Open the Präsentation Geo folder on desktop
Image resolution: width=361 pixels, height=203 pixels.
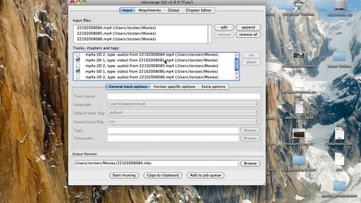(299, 160)
